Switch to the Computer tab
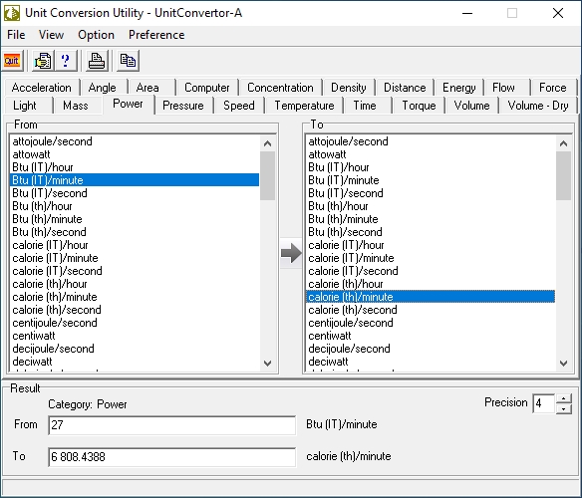 click(206, 88)
